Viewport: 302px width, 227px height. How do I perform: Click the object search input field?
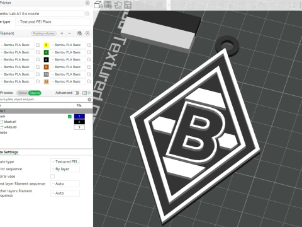[x=43, y=99]
